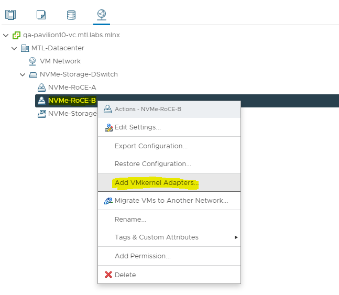Select the NVMe-RoCE-B port group
Image resolution: width=339 pixels, height=295 pixels.
click(72, 101)
